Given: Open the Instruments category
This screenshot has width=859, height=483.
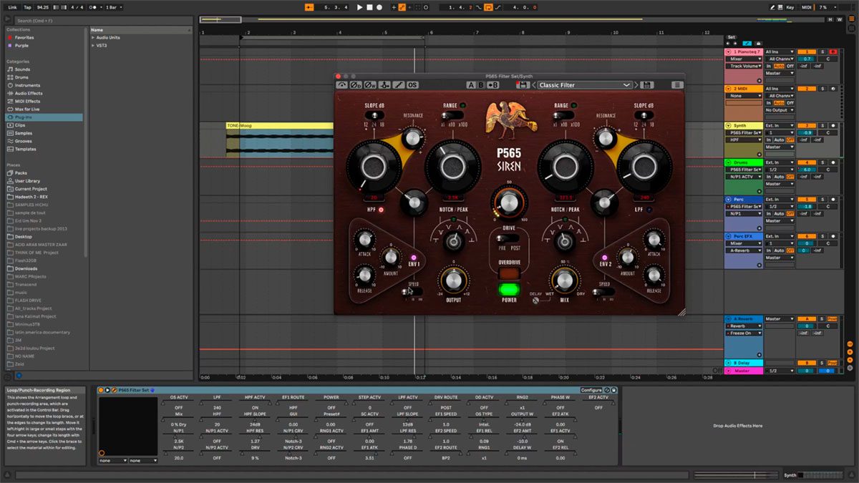Looking at the screenshot, I should (27, 85).
